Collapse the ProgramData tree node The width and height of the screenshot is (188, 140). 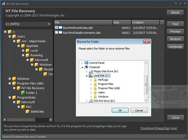pyautogui.click(x=10, y=97)
